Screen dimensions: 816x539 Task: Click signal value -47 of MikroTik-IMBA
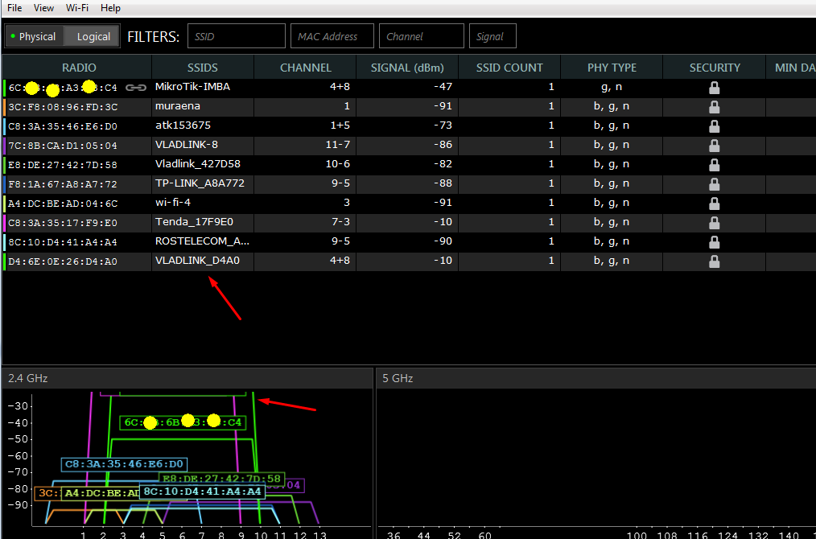pos(443,87)
